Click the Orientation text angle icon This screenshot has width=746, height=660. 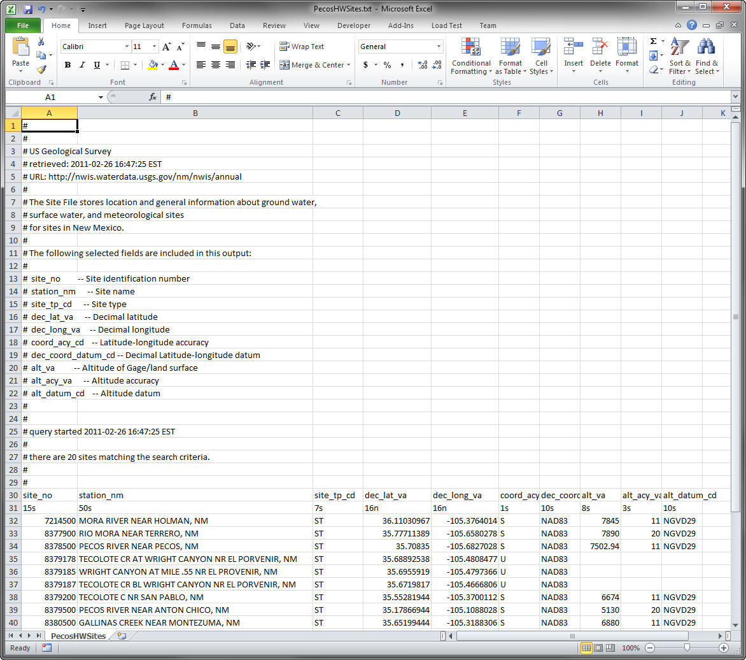pos(251,47)
